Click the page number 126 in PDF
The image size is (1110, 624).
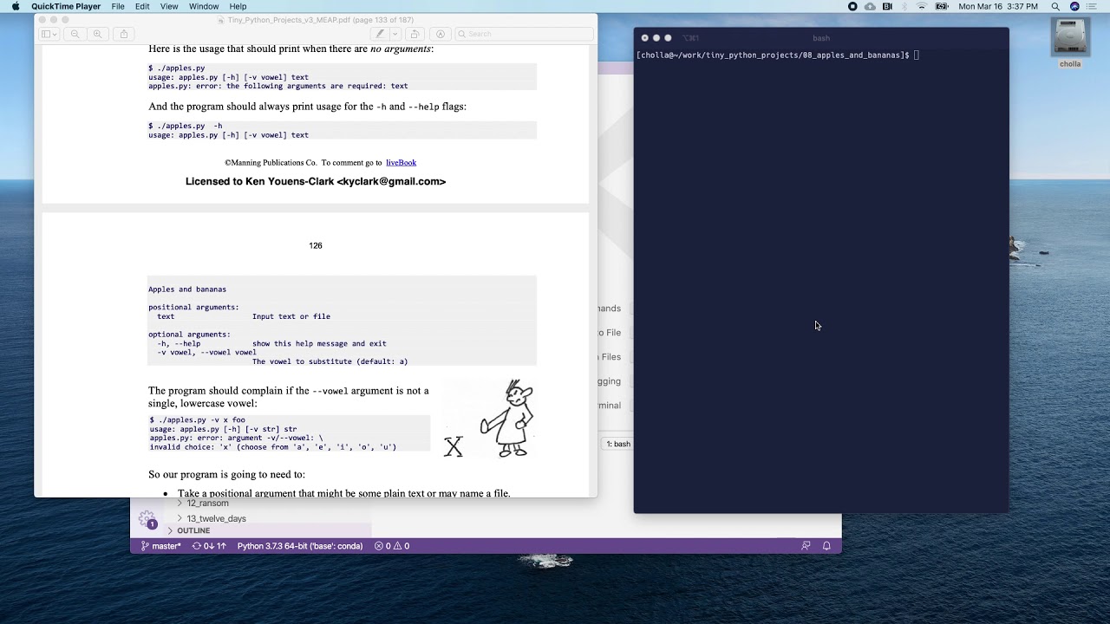point(316,245)
